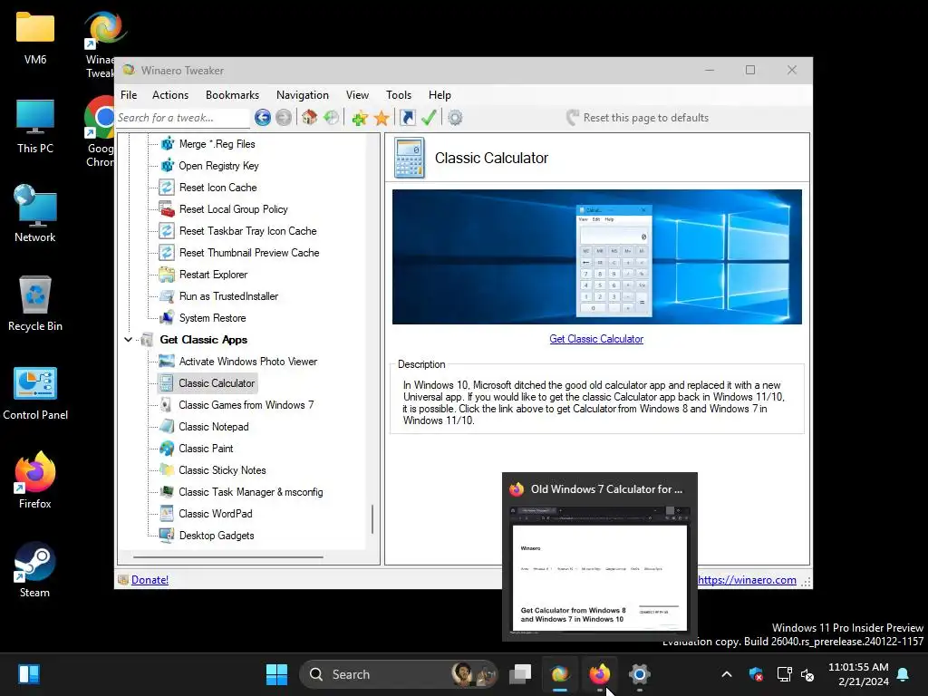Click the tree vertical scrollbar thumb
The height and width of the screenshot is (696, 928).
[372, 519]
